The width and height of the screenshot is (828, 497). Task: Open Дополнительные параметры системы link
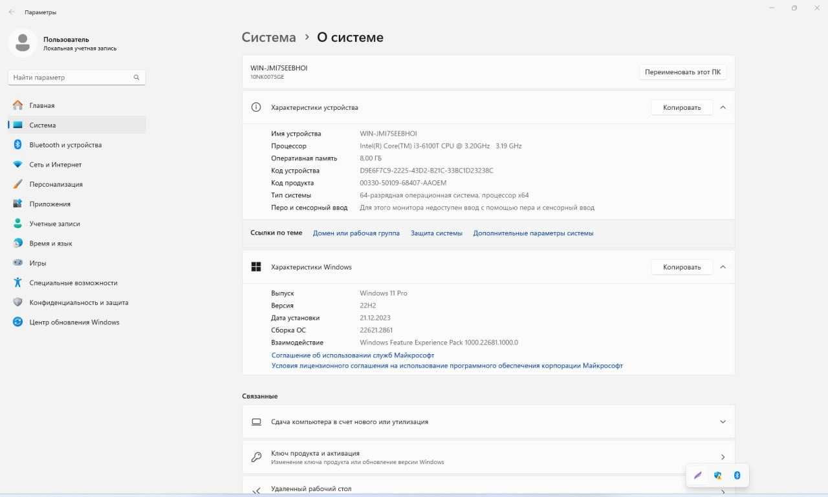tap(533, 233)
